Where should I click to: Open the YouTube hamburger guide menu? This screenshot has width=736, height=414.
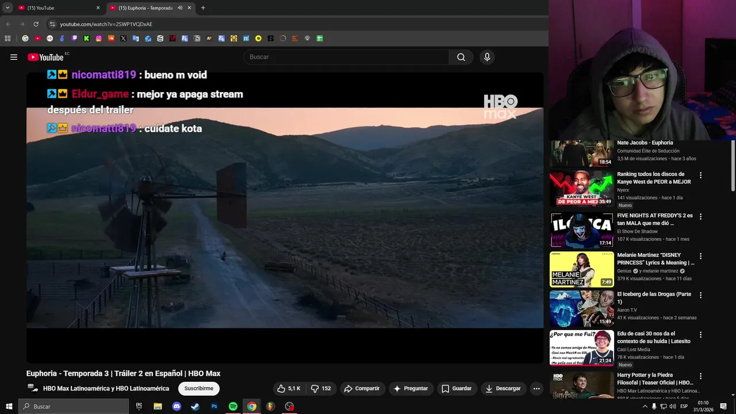point(14,57)
